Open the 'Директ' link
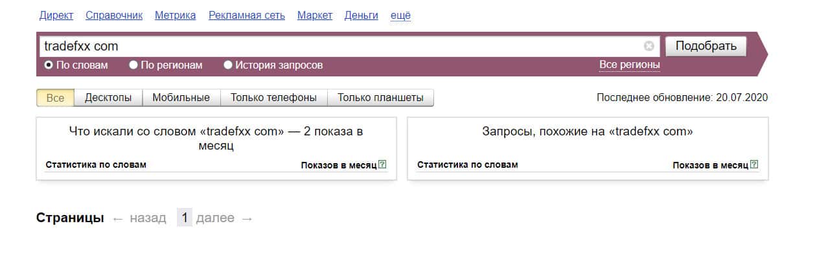The width and height of the screenshot is (815, 261). tap(56, 15)
